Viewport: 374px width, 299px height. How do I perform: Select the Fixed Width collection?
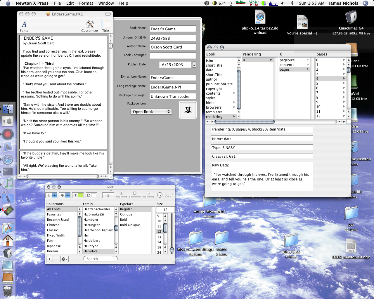(x=62, y=235)
